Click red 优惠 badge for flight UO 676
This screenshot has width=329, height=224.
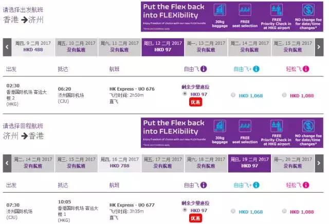pyautogui.click(x=195, y=102)
